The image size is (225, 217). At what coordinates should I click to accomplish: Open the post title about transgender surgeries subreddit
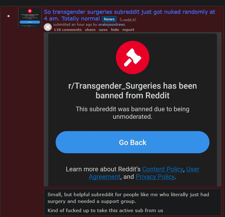click(x=129, y=15)
